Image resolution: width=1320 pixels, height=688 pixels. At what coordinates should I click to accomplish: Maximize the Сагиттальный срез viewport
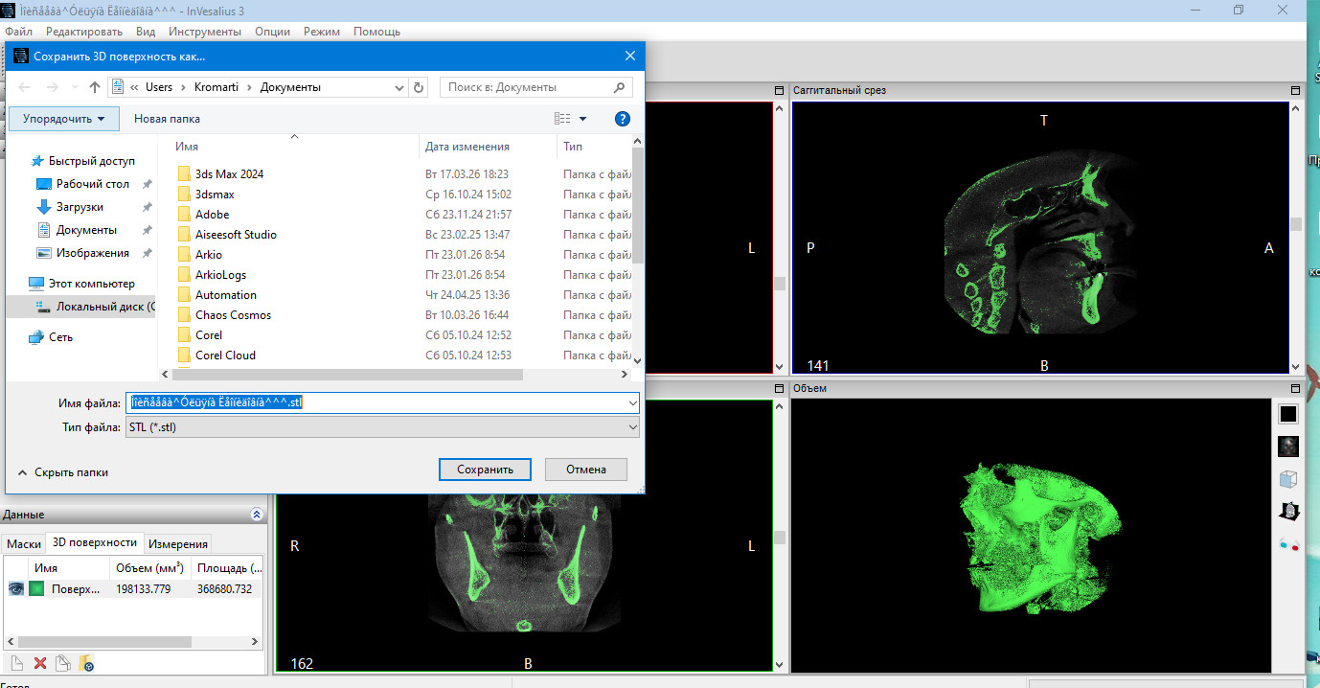tap(1295, 90)
